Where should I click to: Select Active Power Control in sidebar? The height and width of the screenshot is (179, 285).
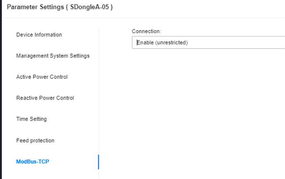click(42, 77)
